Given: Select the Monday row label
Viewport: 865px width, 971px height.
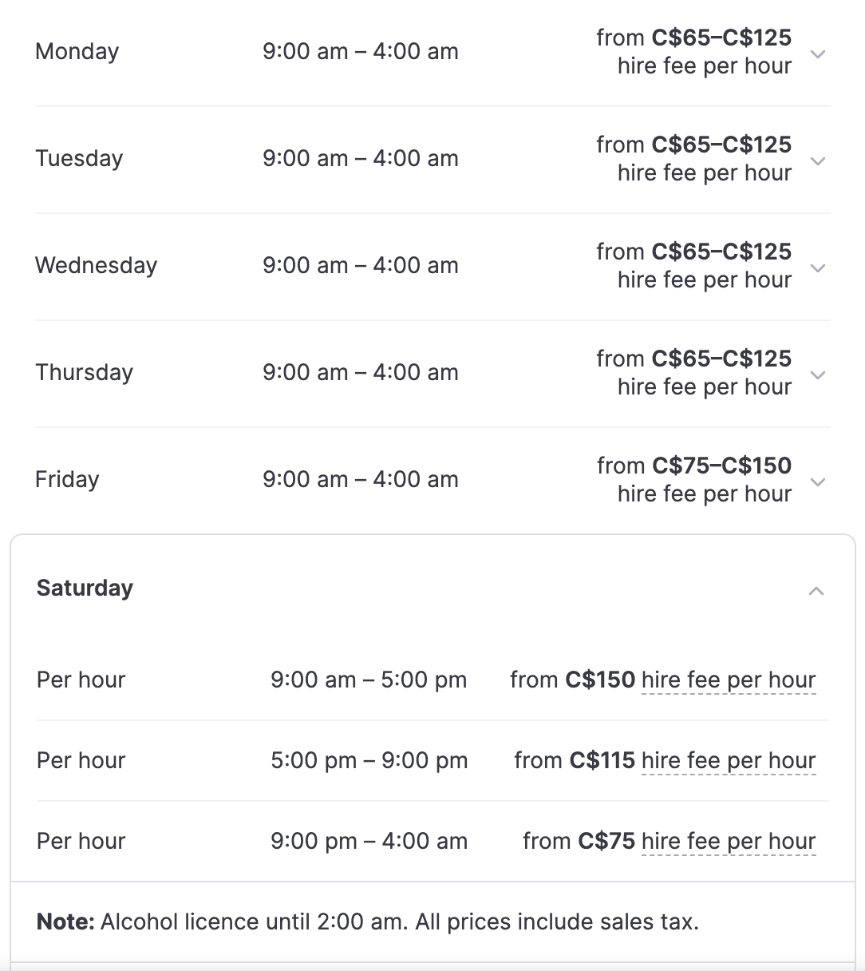Looking at the screenshot, I should coord(77,52).
